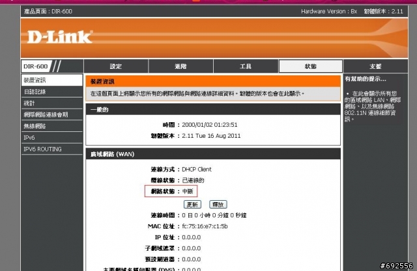417x271 pixels.
Task: Click Hardware Version : Bx text
Action: (329, 12)
